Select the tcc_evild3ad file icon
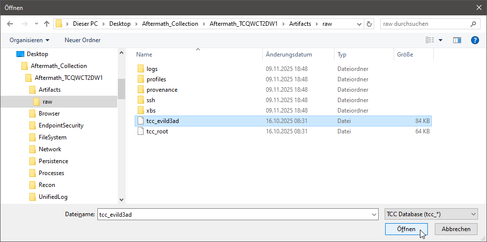This screenshot has width=487, height=242. (x=141, y=121)
